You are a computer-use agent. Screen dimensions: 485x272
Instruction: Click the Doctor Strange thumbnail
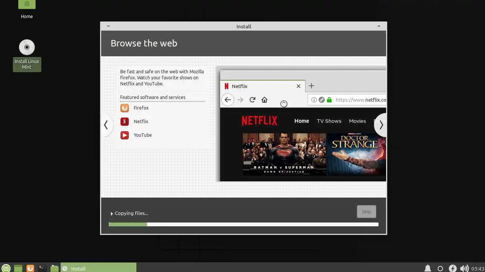pyautogui.click(x=357, y=154)
